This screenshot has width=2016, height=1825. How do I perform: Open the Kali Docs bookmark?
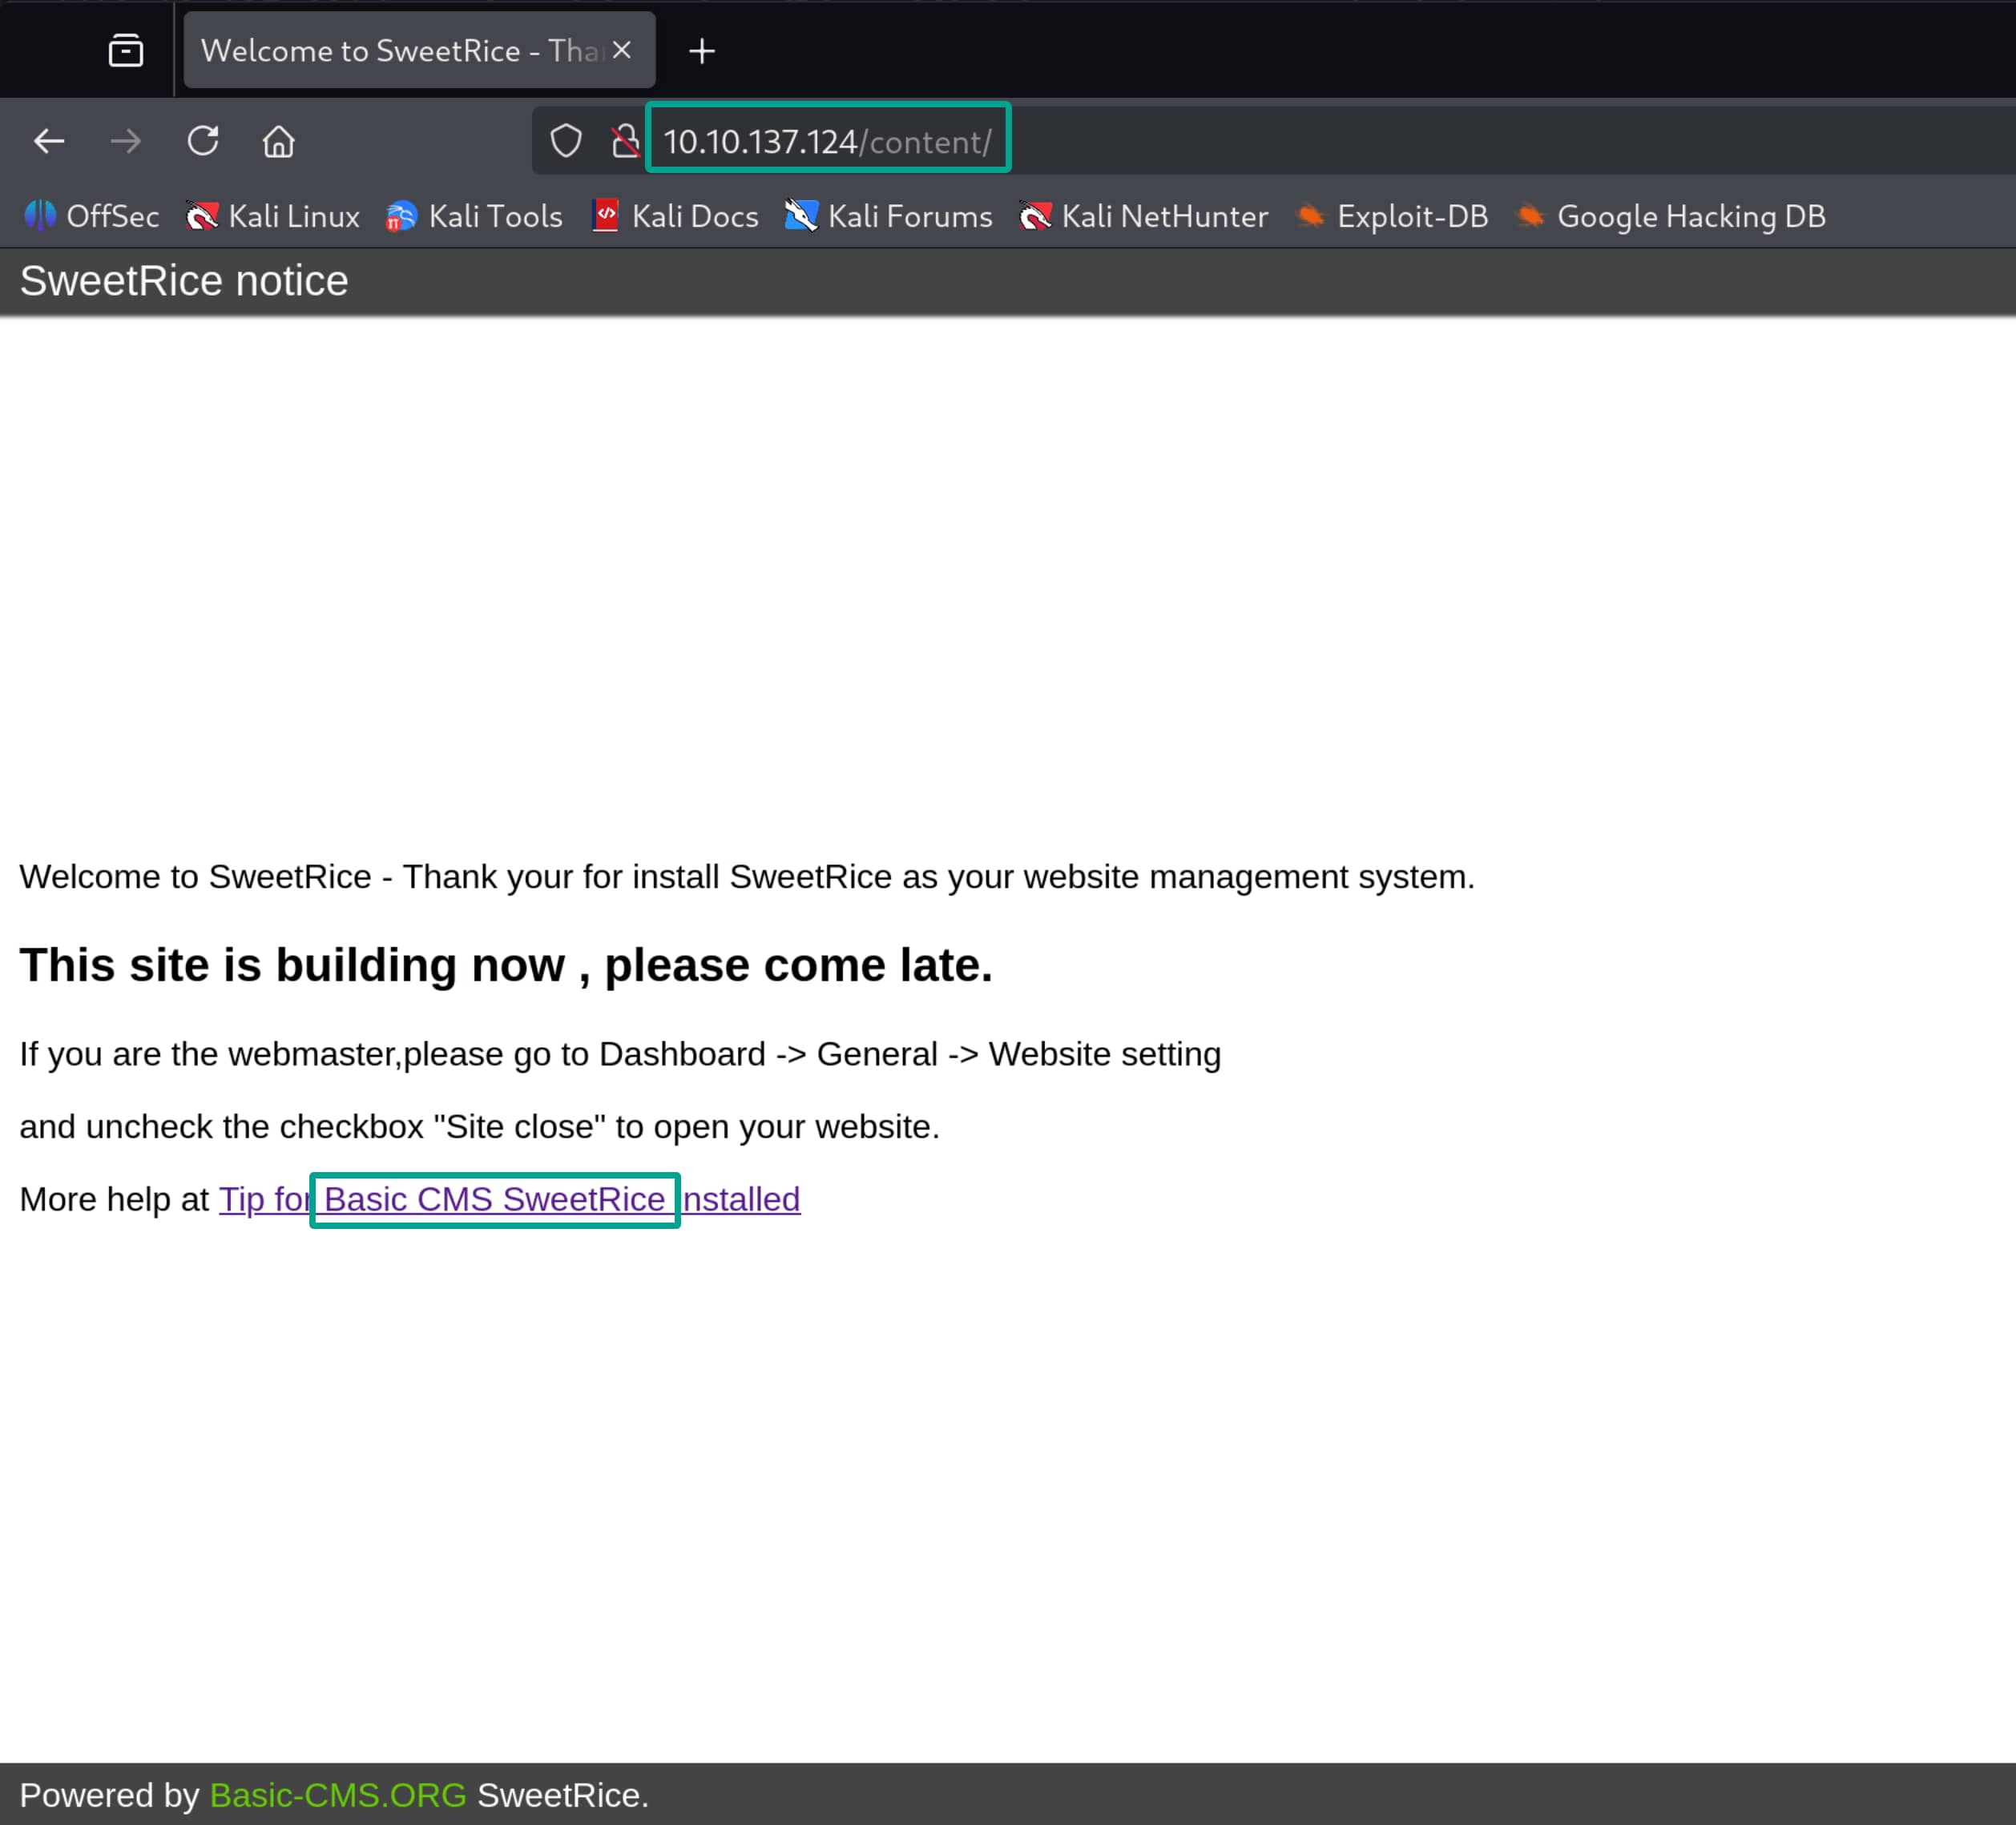coord(676,216)
